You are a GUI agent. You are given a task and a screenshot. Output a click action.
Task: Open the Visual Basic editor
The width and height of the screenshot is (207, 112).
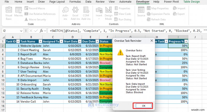[x=9, y=13]
